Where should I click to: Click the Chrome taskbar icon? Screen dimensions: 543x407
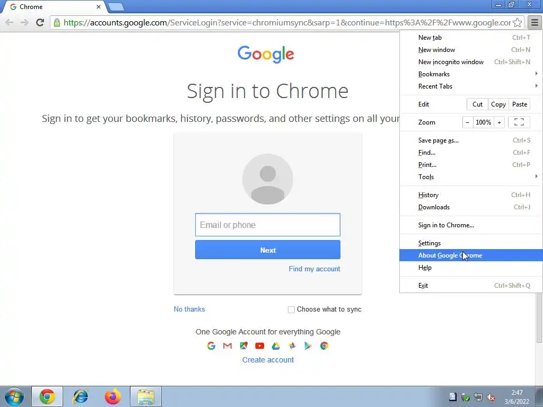47,396
